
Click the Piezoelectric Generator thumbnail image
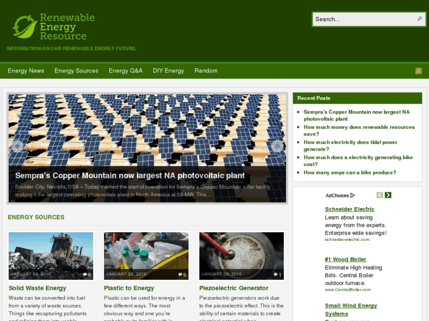coord(241,256)
